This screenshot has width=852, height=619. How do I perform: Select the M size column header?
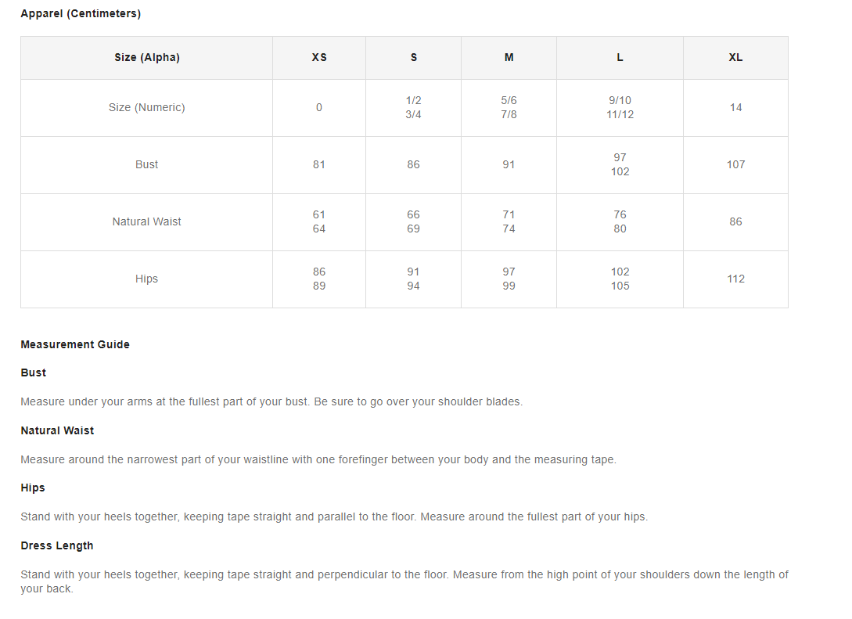509,58
